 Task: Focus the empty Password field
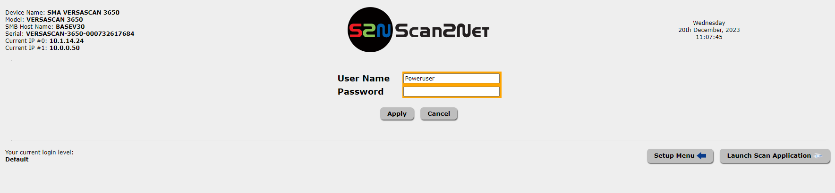[x=452, y=91]
